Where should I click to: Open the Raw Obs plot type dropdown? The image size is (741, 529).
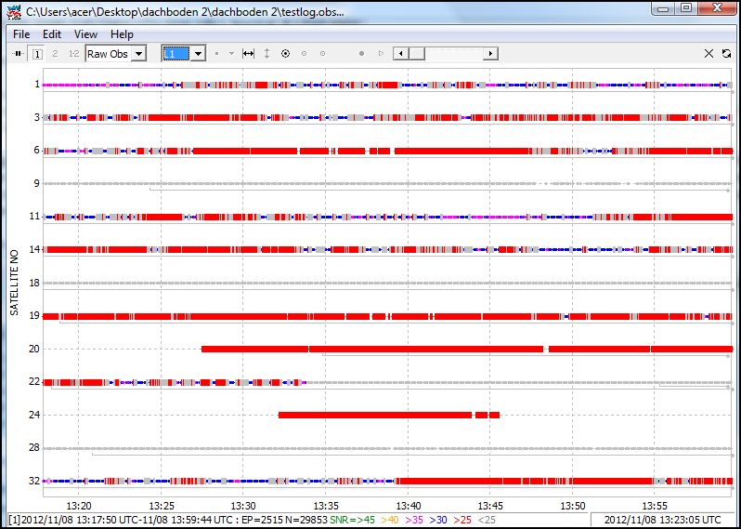(138, 54)
